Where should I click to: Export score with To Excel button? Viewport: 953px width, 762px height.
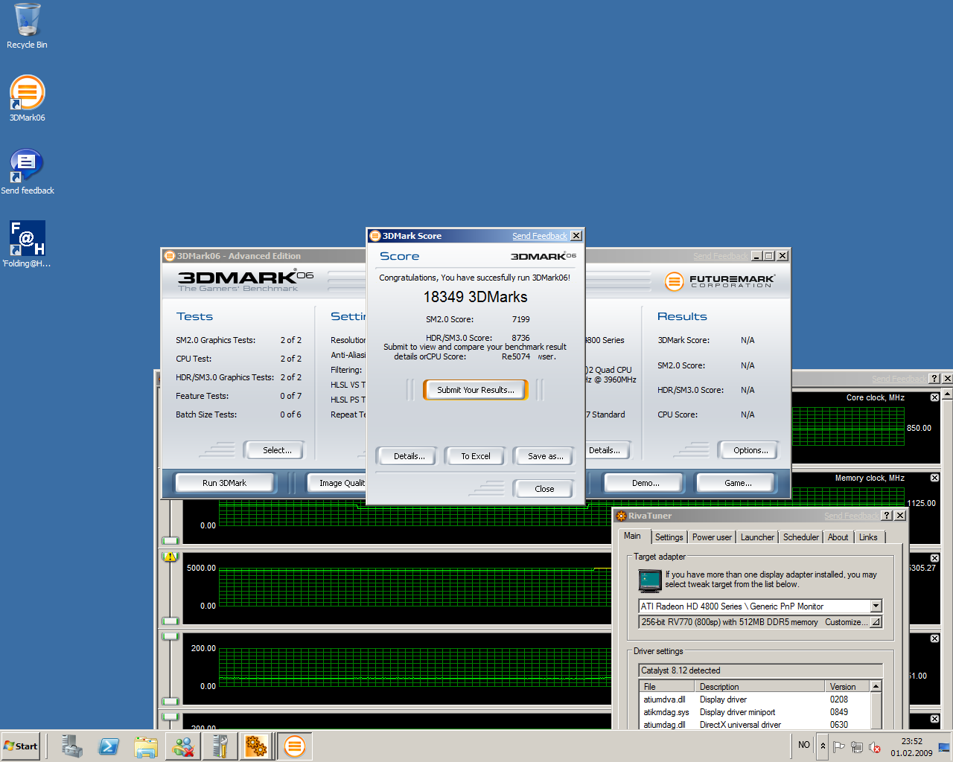(x=476, y=456)
